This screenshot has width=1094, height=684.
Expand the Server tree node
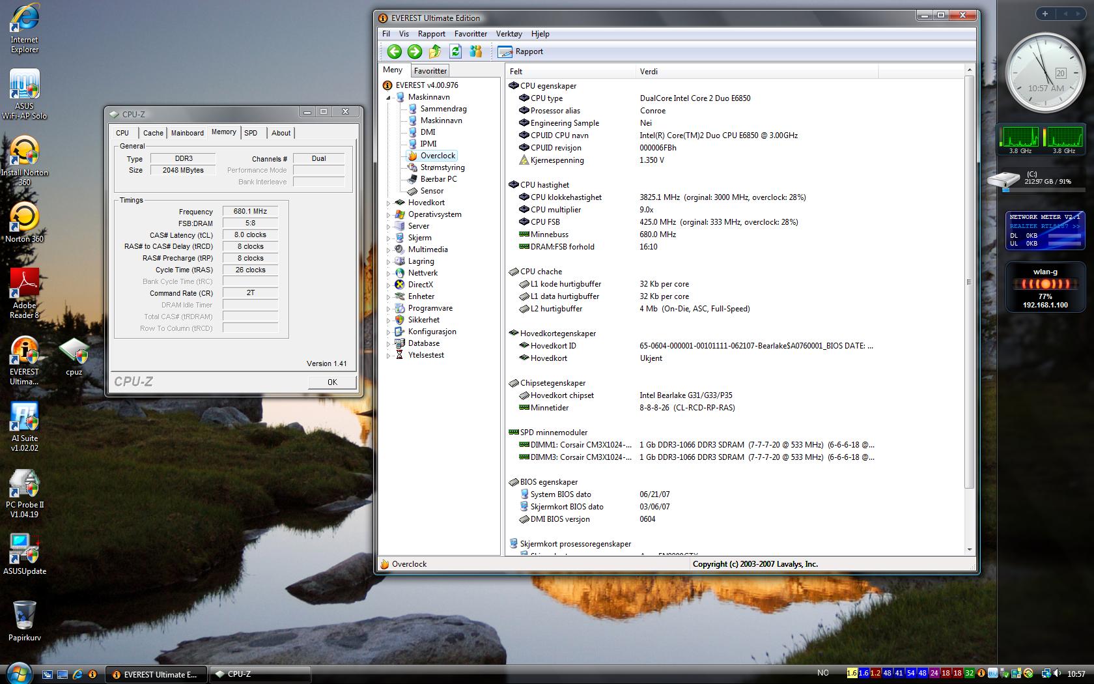click(389, 226)
